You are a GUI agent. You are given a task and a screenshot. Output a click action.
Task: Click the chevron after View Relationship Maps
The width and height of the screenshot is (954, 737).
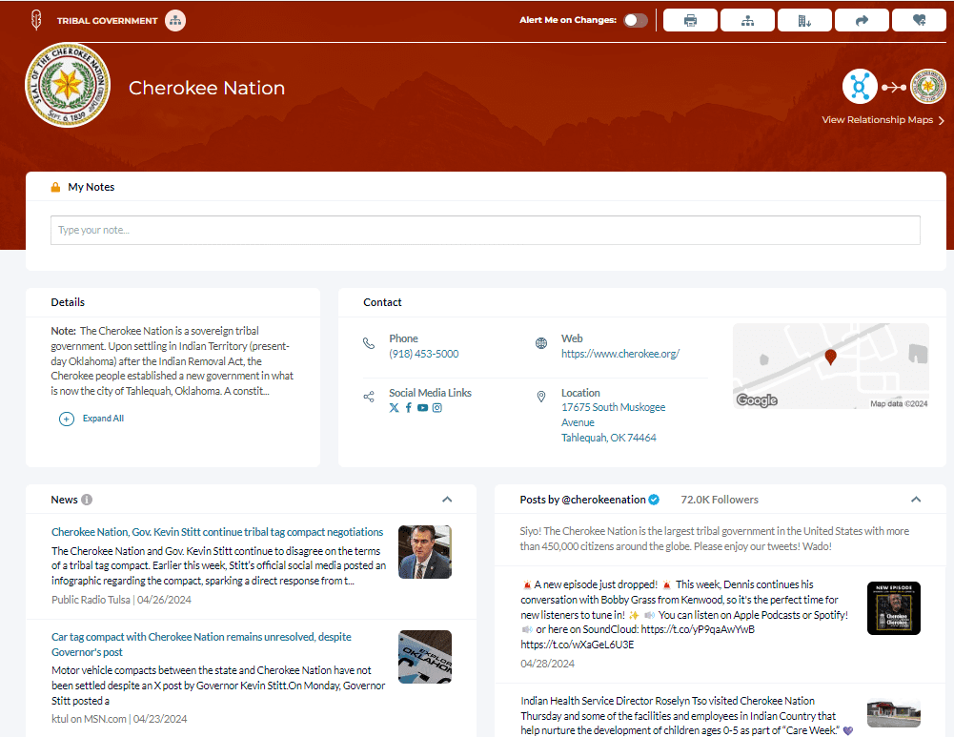[942, 120]
